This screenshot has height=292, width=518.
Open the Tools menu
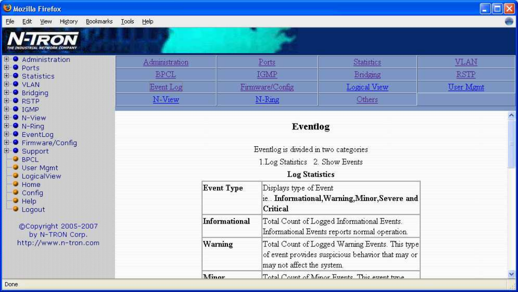127,21
